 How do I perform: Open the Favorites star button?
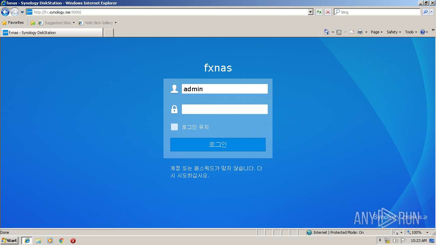click(13, 23)
